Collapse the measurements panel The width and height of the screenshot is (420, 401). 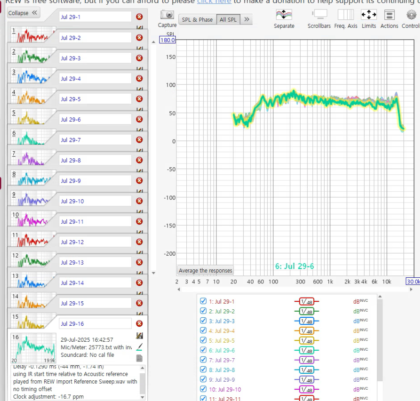click(24, 13)
